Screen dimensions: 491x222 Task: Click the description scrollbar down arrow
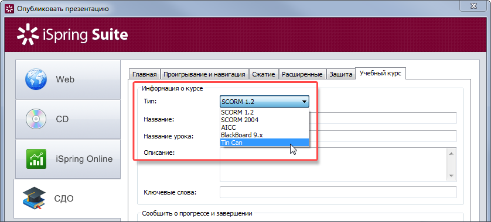[x=451, y=176]
